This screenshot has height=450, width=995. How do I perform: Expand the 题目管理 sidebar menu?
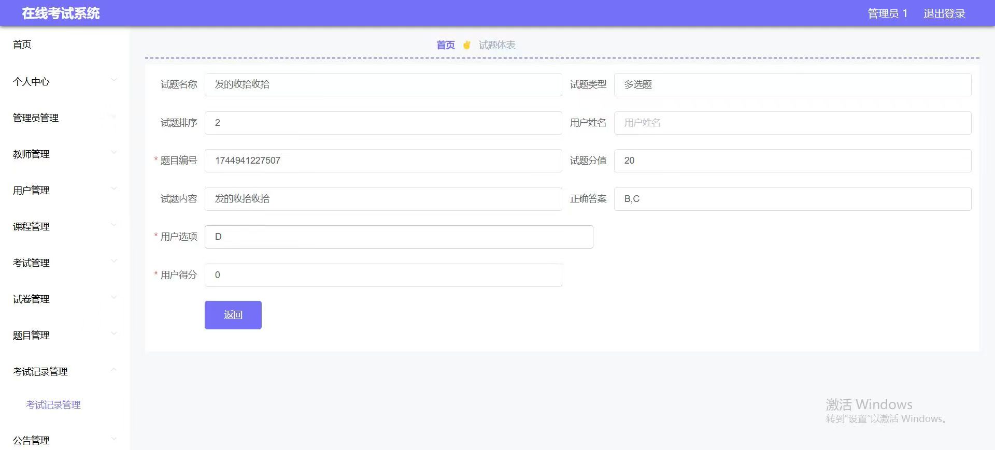(65, 335)
